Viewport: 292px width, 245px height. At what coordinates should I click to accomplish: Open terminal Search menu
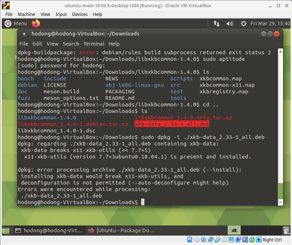point(71,44)
